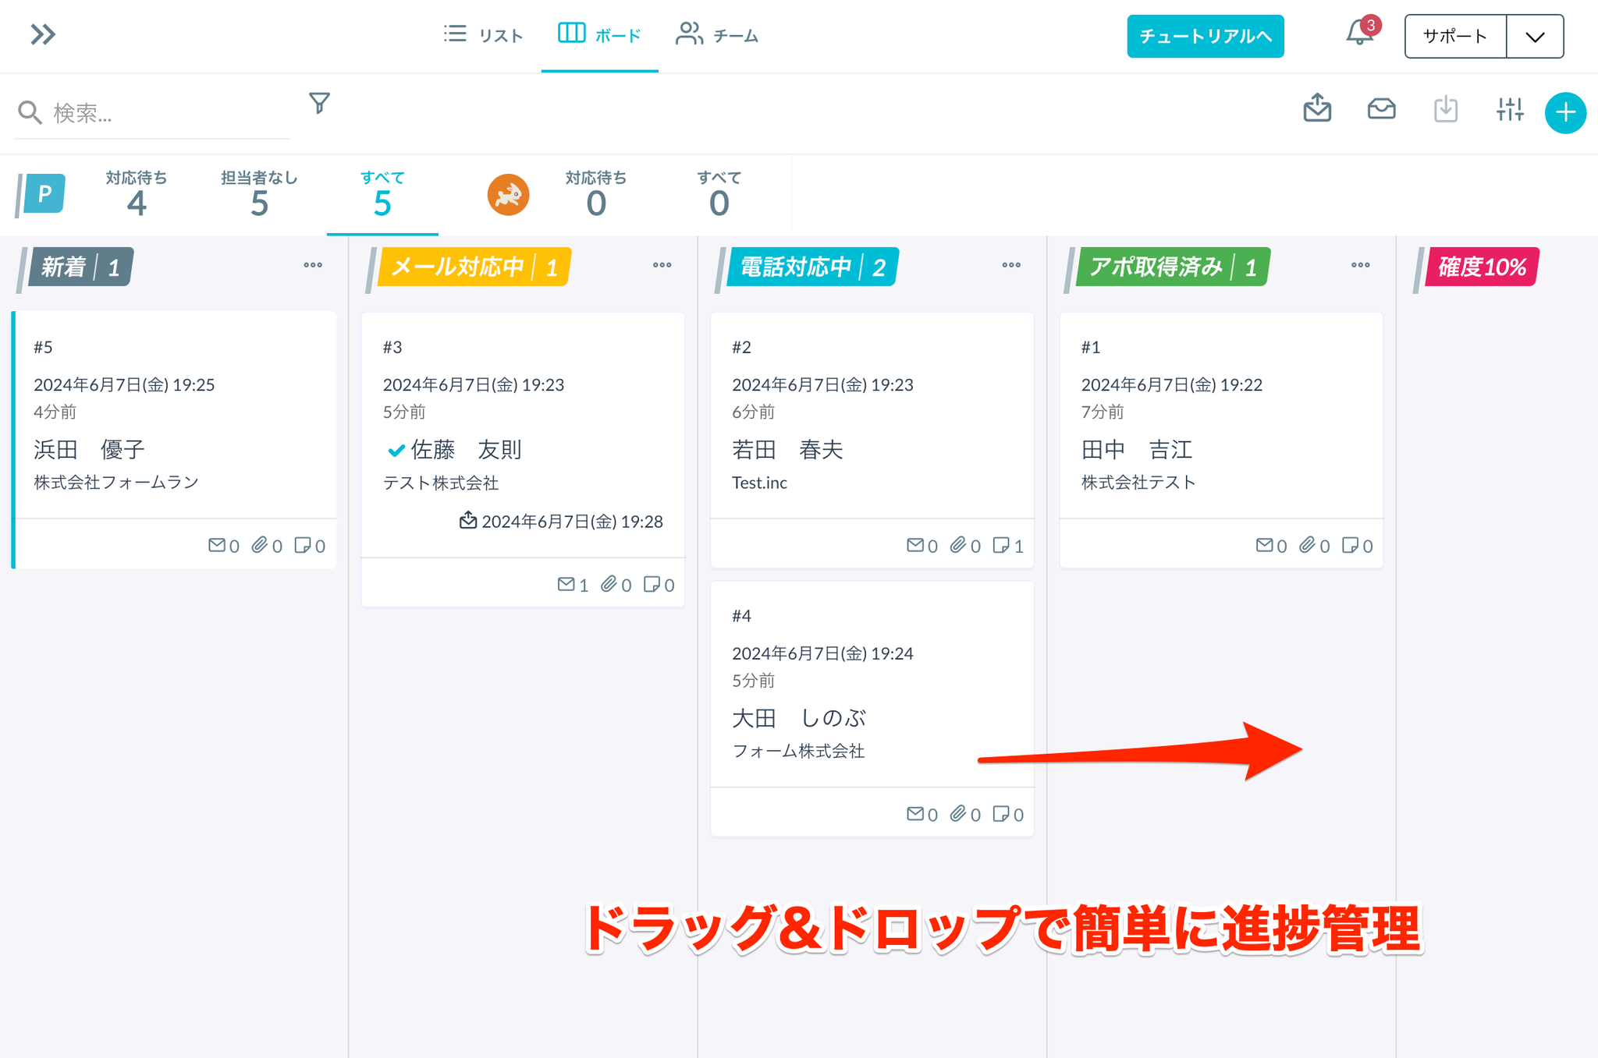1598x1058 pixels.
Task: Click the open envelope mail icon
Action: (x=1381, y=109)
